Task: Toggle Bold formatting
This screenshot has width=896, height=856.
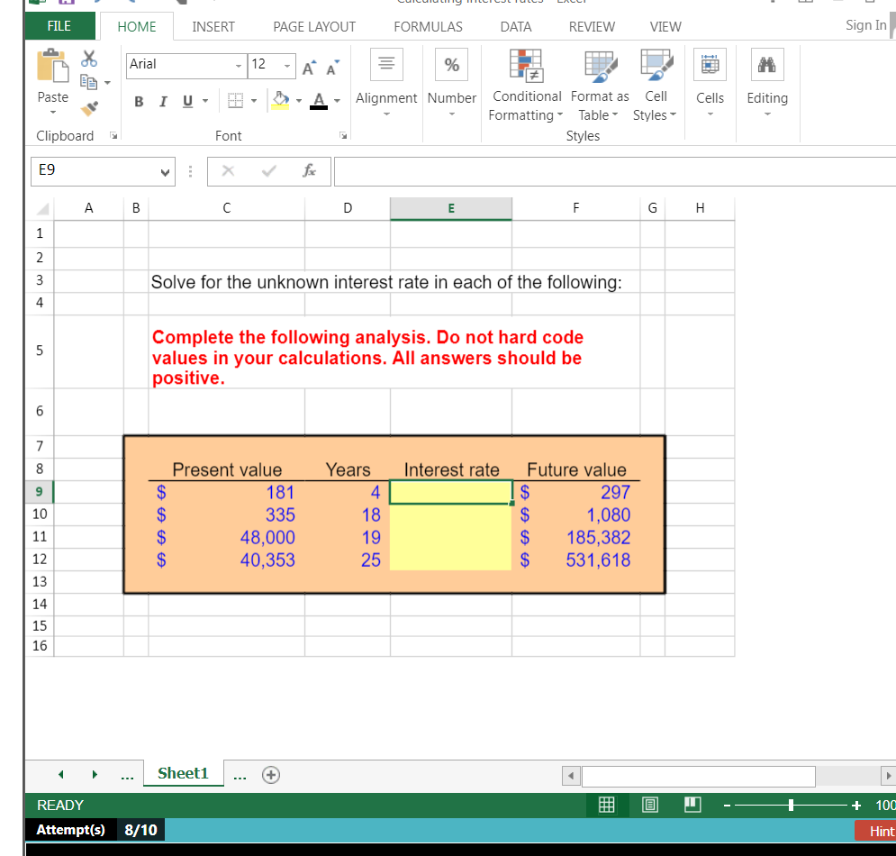Action: coord(138,102)
